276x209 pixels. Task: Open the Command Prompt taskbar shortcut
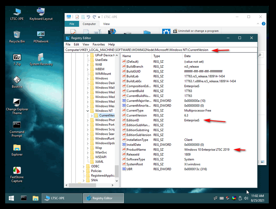[24, 198]
